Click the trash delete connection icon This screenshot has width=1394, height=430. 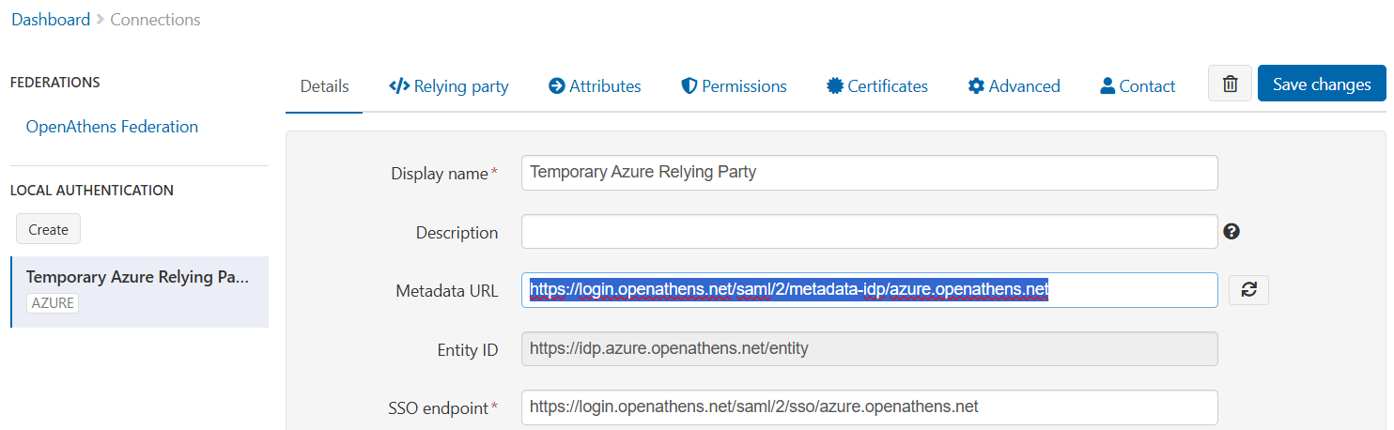[x=1230, y=84]
